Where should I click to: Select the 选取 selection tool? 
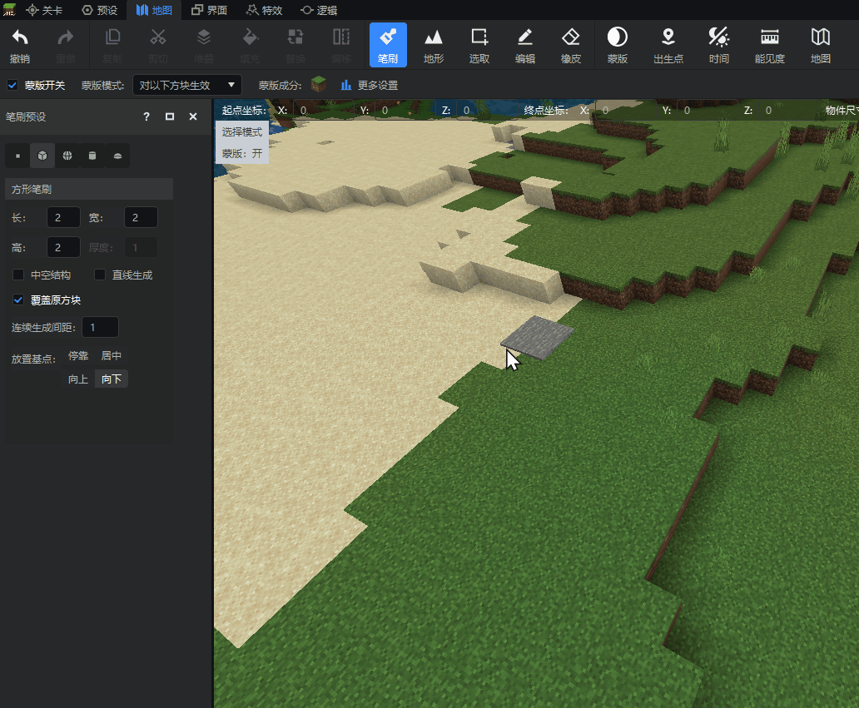click(479, 45)
